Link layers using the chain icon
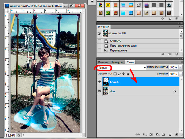 137,134
